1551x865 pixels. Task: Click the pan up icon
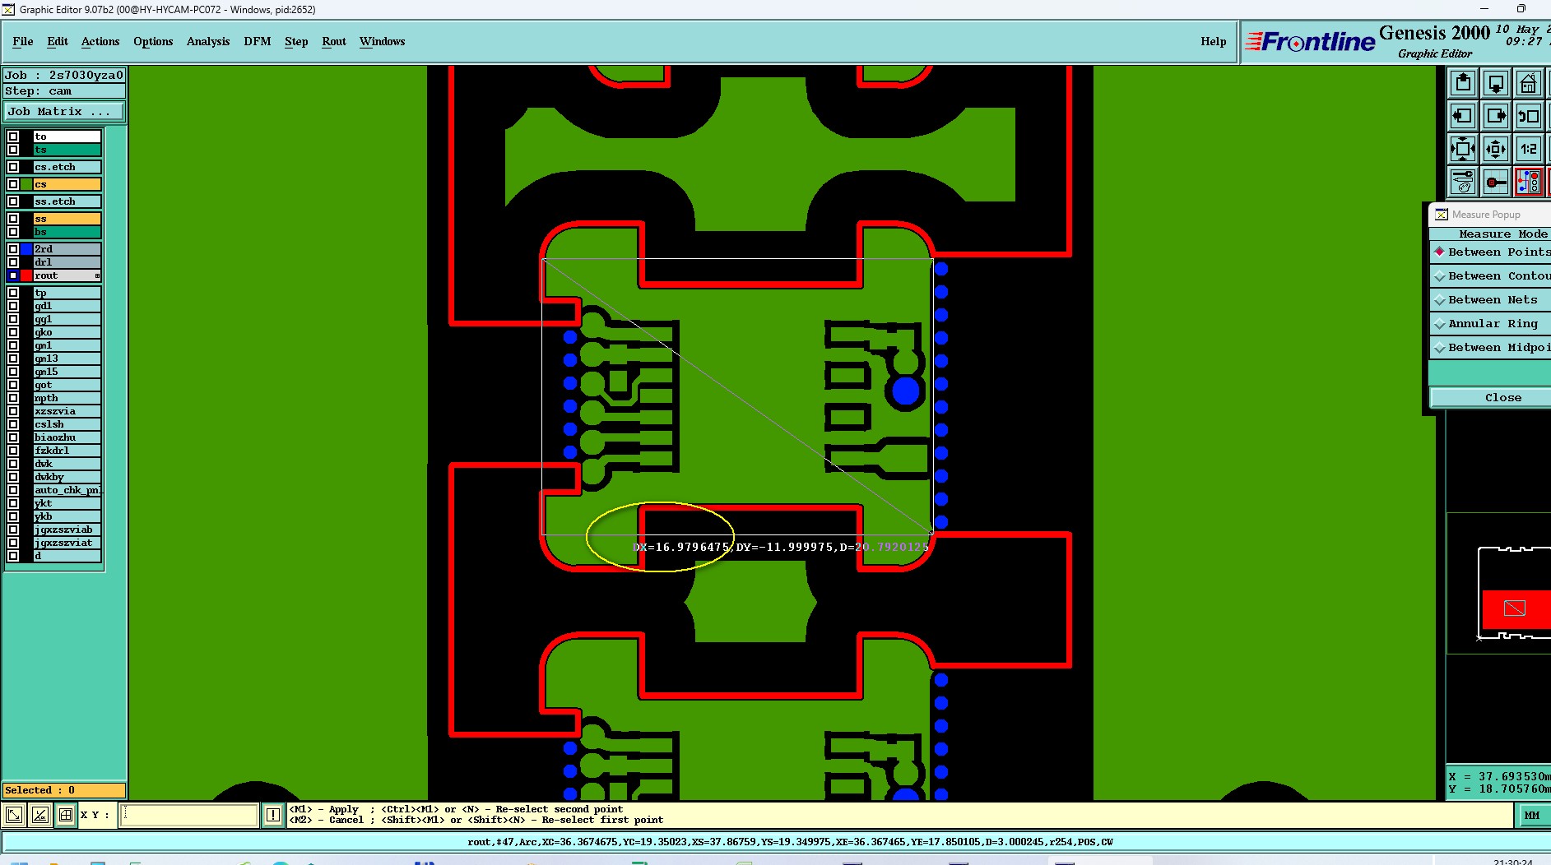pyautogui.click(x=1463, y=83)
